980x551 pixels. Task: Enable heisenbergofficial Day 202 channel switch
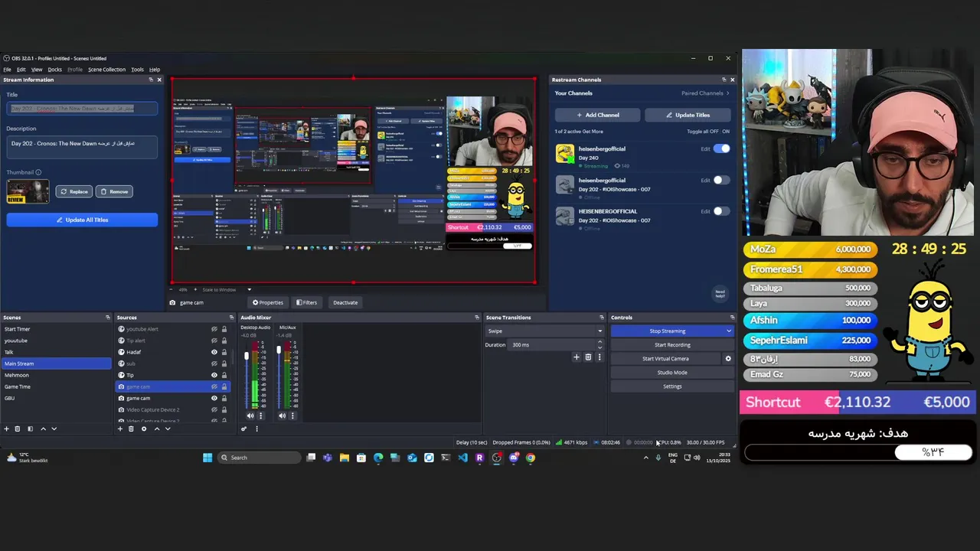point(722,181)
